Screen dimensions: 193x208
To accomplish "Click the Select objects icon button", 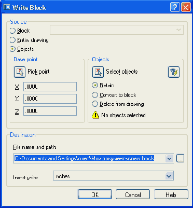I will click(98, 72).
